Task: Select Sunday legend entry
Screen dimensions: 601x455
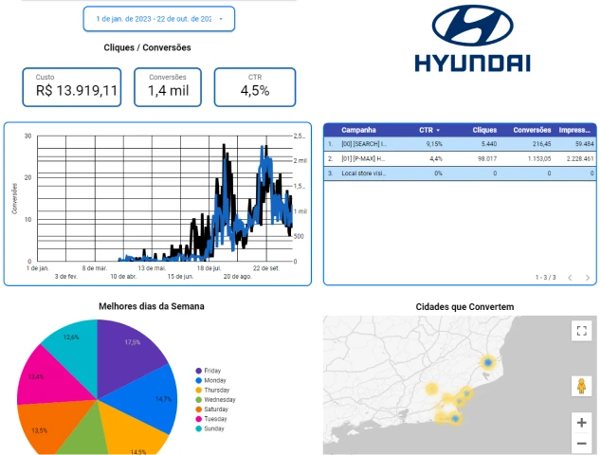Action: click(210, 428)
